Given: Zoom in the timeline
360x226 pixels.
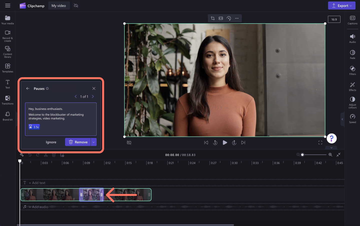Looking at the screenshot, I should [330, 155].
